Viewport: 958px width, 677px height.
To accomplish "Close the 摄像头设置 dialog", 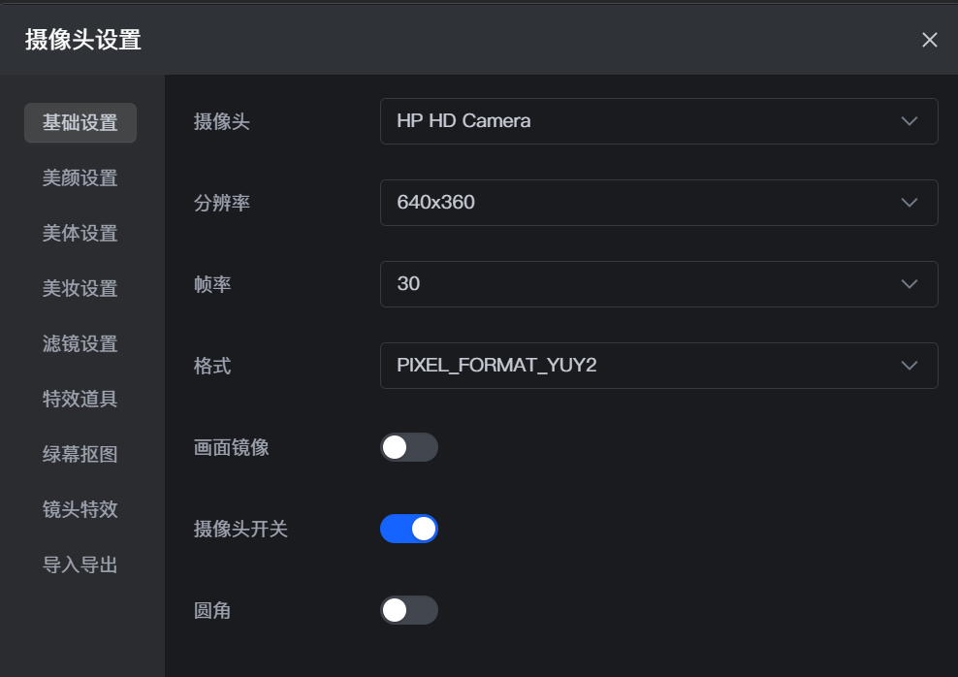I will (x=929, y=40).
